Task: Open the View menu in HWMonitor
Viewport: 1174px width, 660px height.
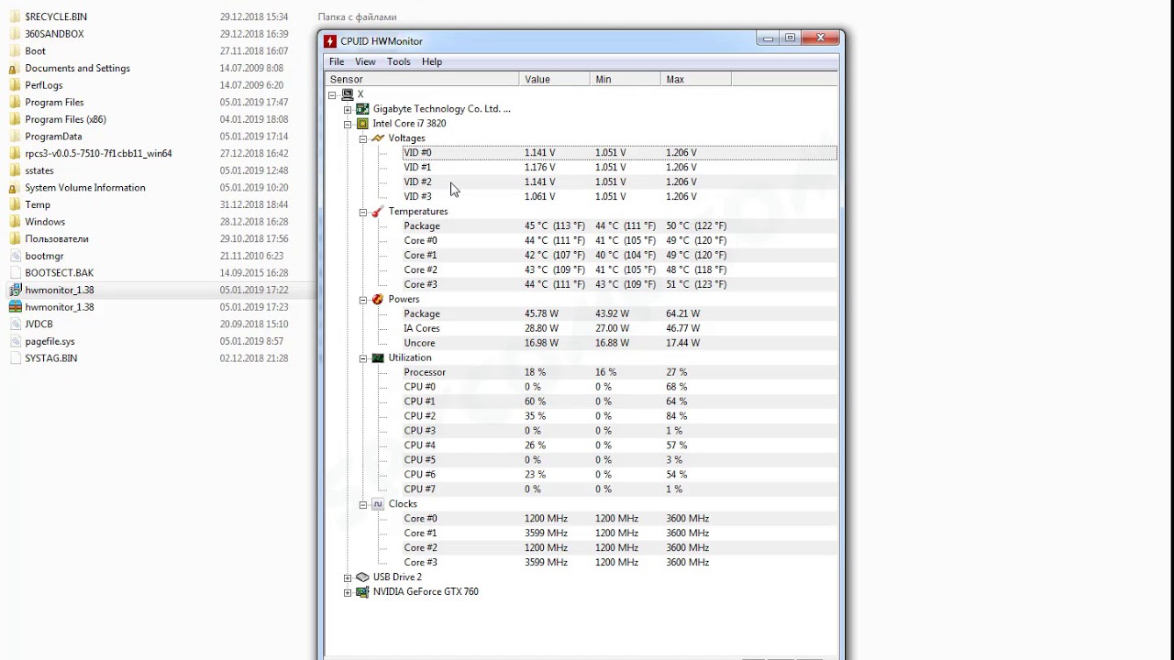Action: pyautogui.click(x=365, y=61)
